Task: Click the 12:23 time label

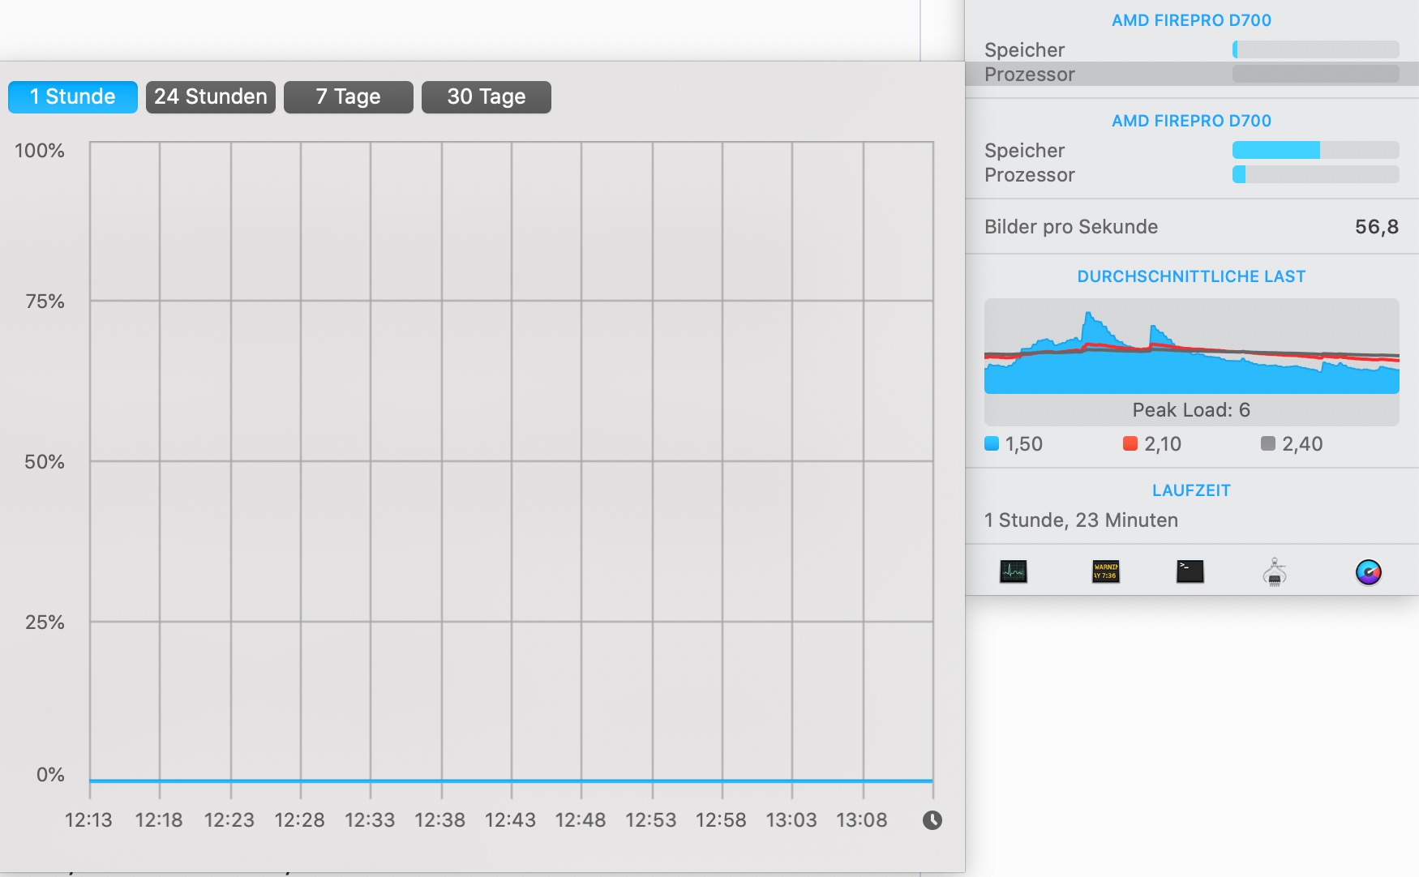Action: pyautogui.click(x=229, y=820)
